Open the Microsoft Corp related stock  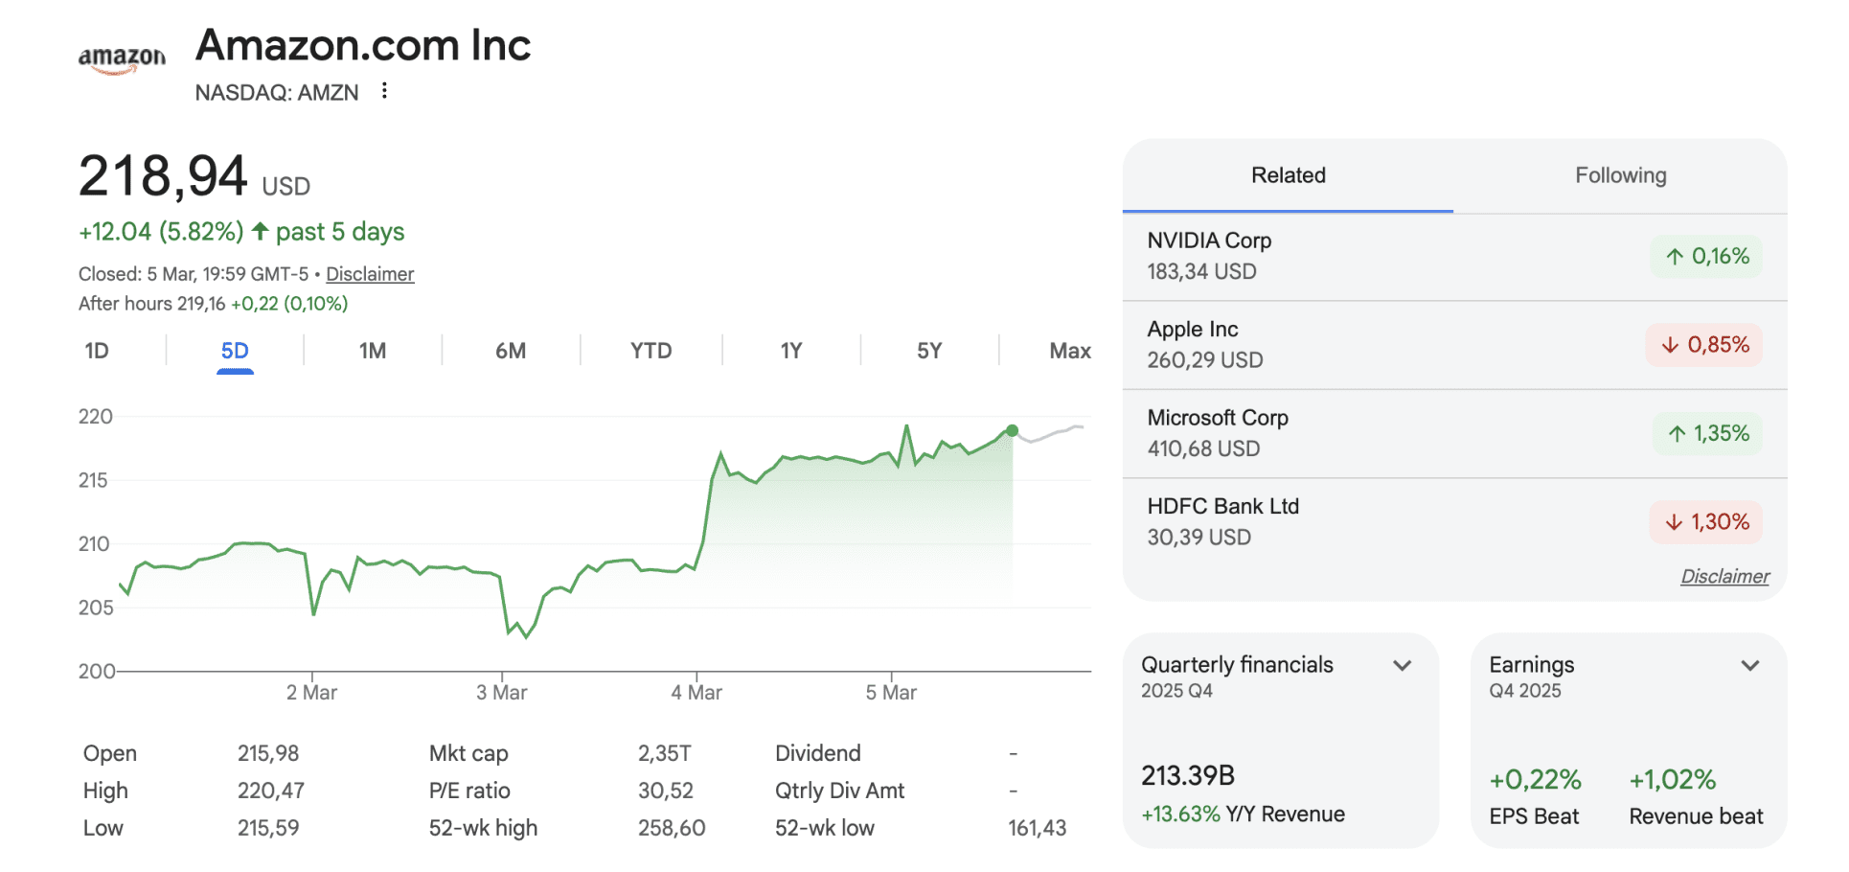(x=1218, y=418)
